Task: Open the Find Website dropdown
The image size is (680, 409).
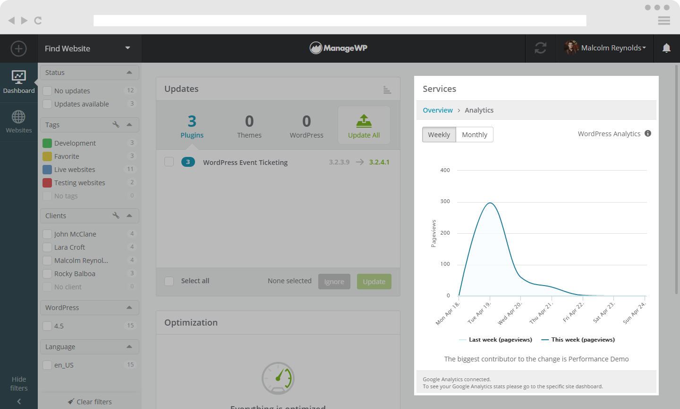Action: (90, 49)
